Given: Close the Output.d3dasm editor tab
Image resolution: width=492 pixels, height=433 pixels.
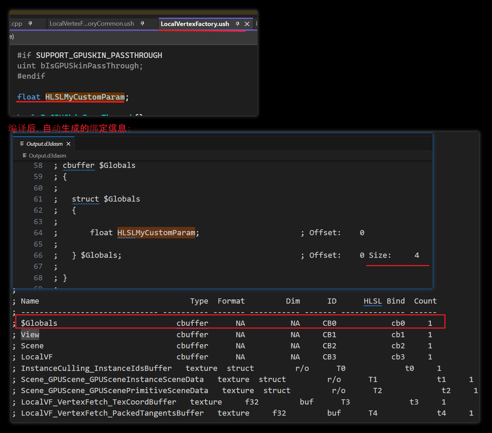Looking at the screenshot, I should (x=68, y=144).
